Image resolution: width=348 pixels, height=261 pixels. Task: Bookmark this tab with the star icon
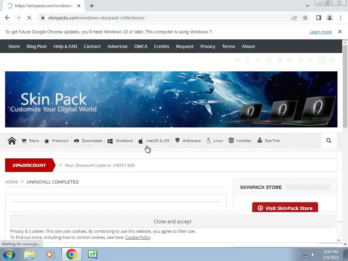click(305, 18)
